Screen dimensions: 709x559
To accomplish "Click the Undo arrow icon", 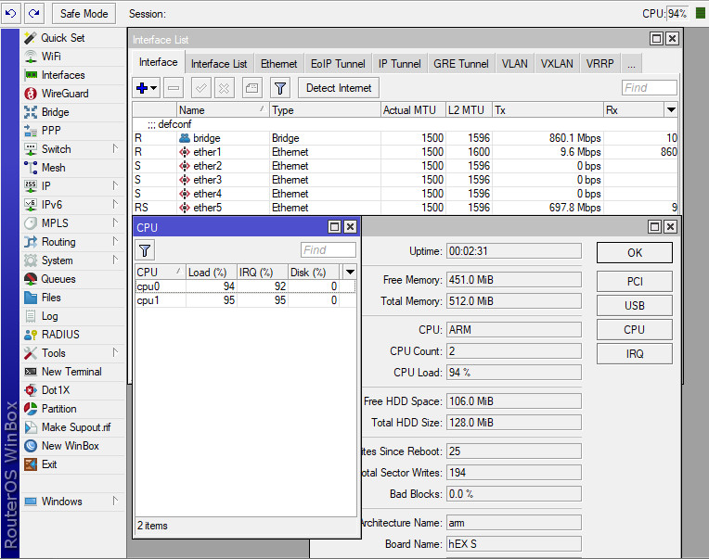I will click(10, 14).
